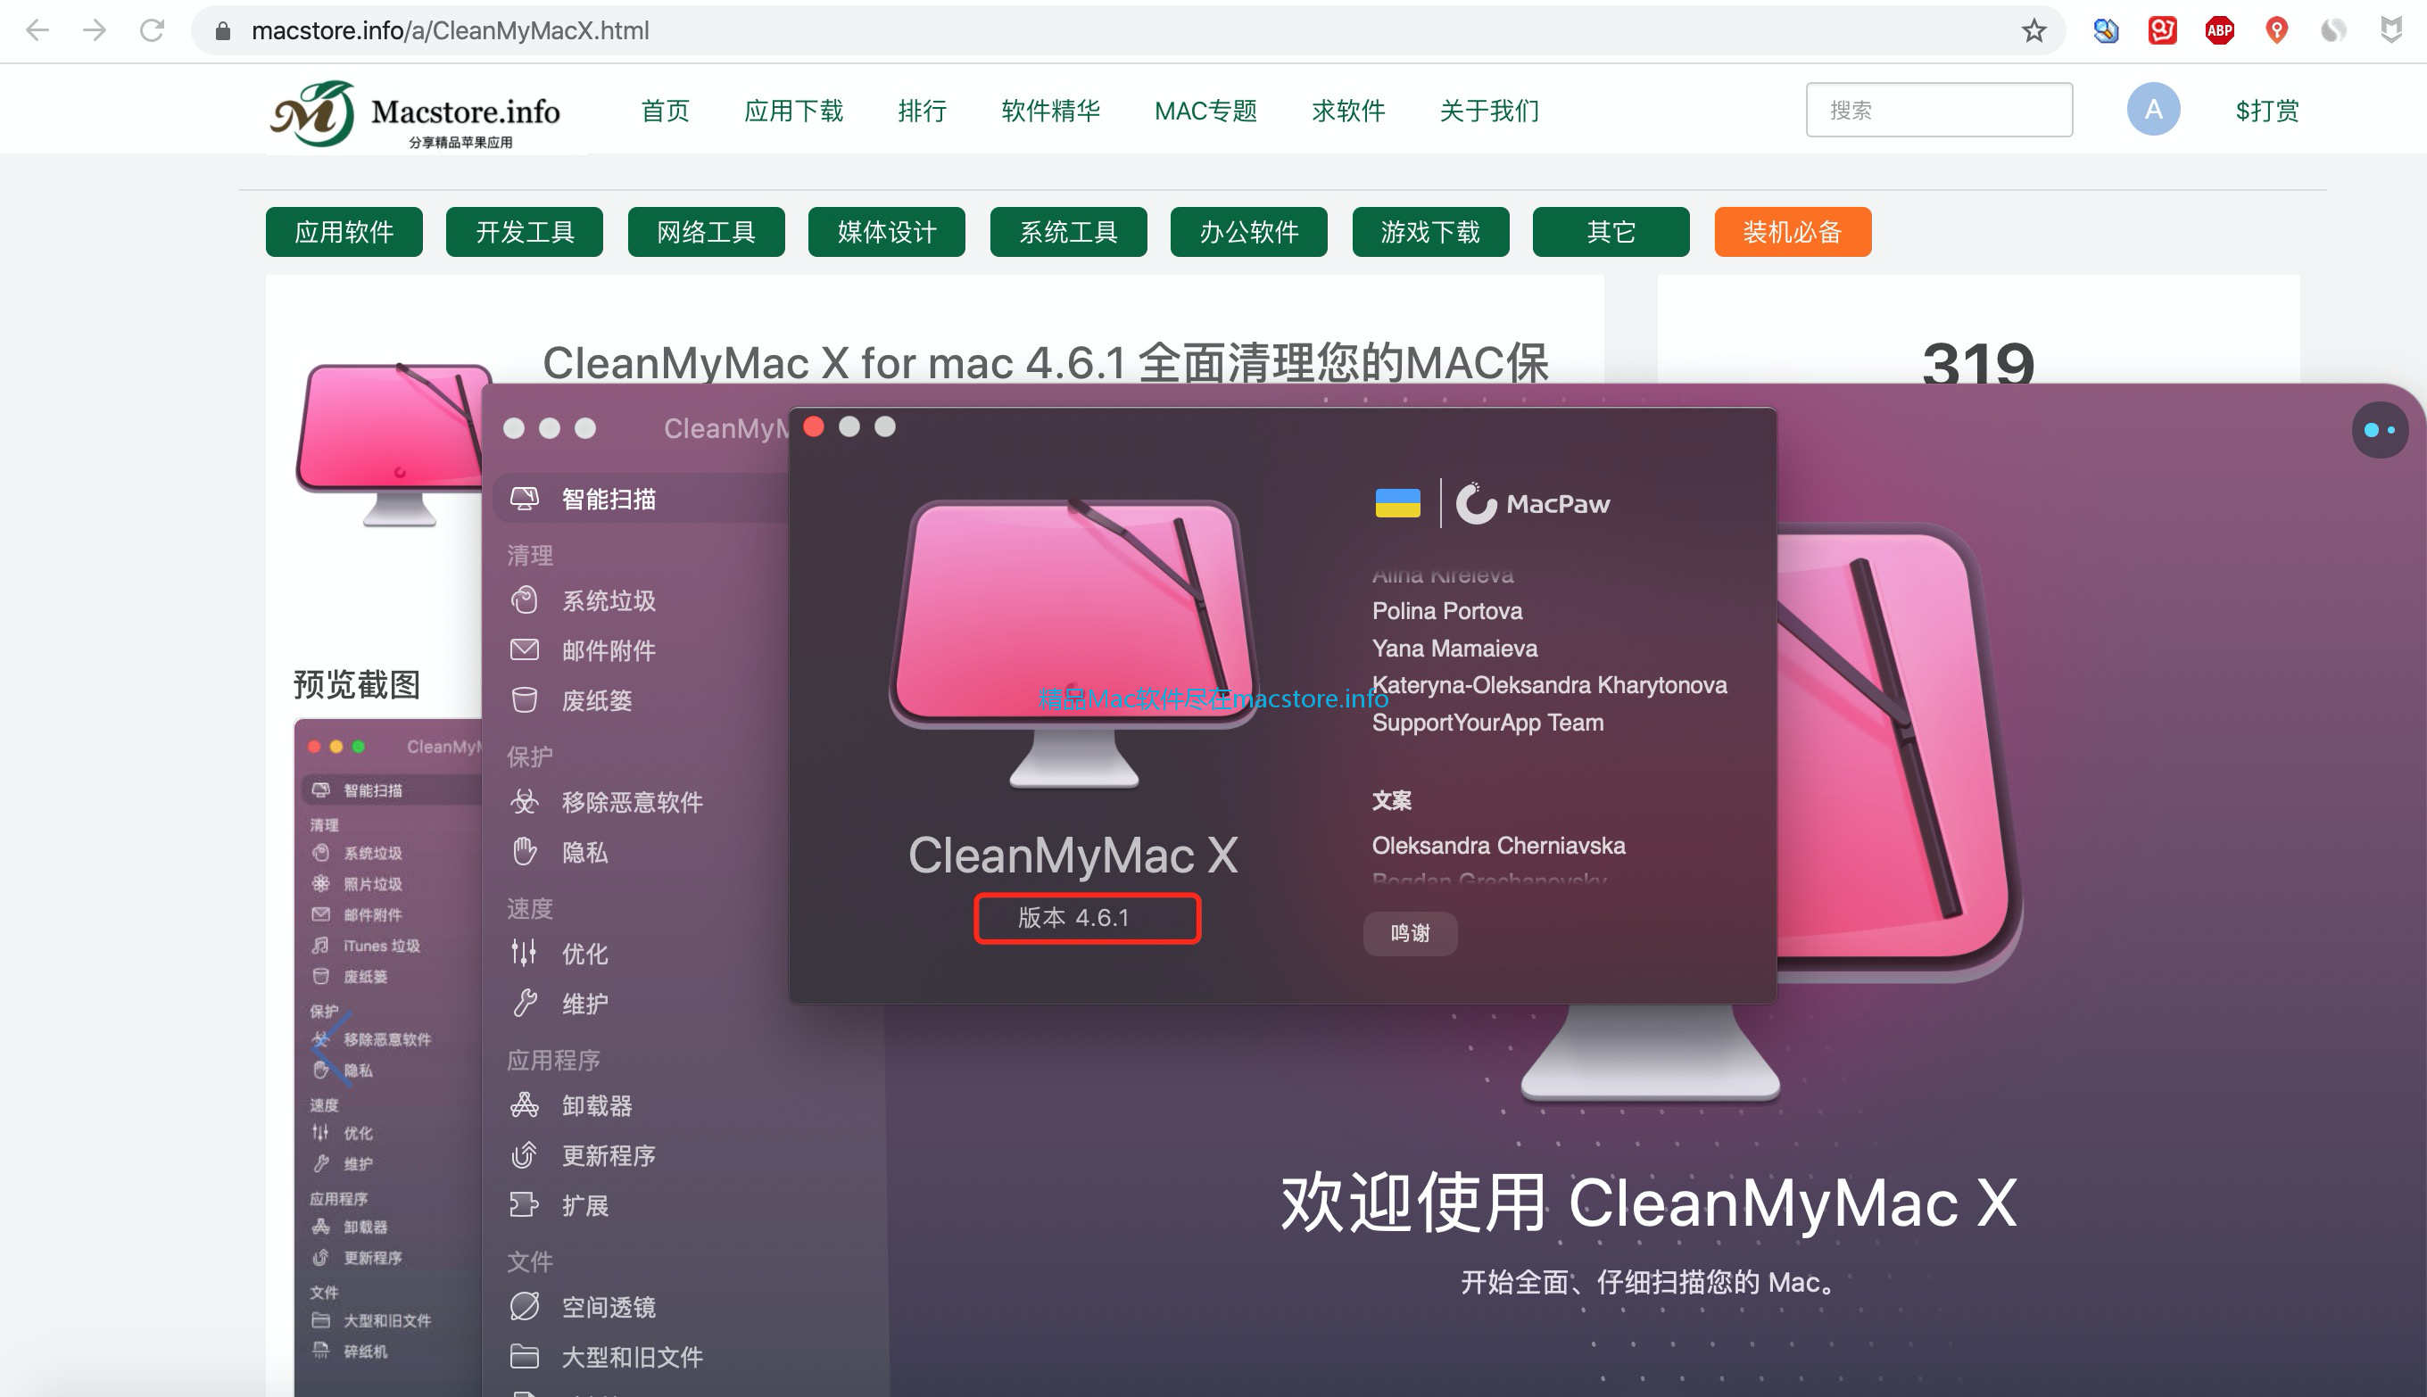2427x1397 pixels.
Task: Click the browser forward arrow
Action: click(x=94, y=30)
